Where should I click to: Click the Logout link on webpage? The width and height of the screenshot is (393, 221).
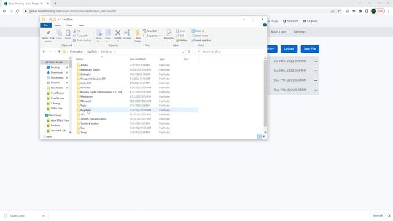(310, 21)
